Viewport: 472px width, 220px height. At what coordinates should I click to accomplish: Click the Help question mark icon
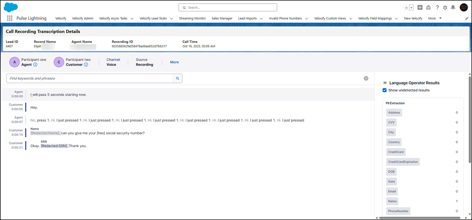point(437,7)
